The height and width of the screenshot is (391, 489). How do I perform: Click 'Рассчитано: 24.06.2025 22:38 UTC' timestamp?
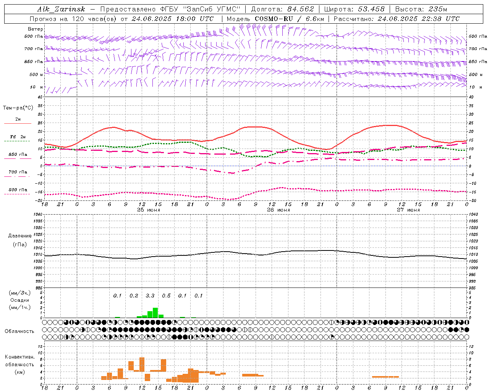pyautogui.click(x=397, y=19)
